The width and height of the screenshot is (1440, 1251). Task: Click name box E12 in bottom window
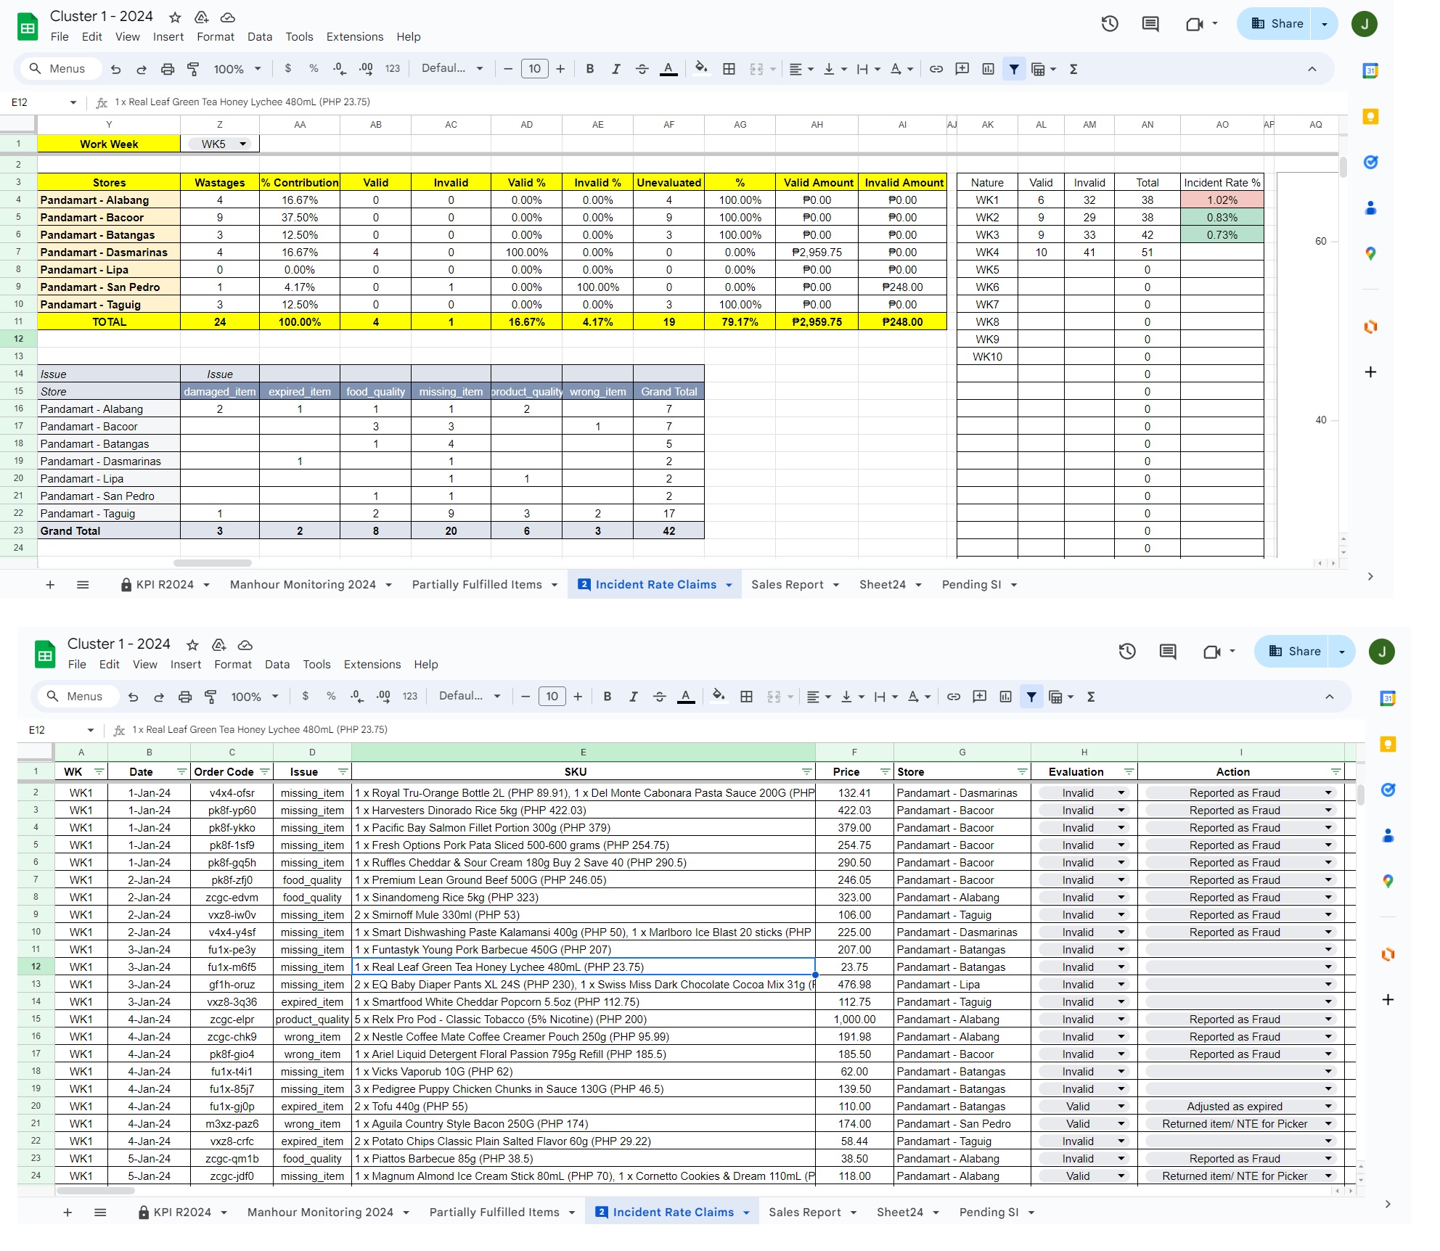click(61, 729)
